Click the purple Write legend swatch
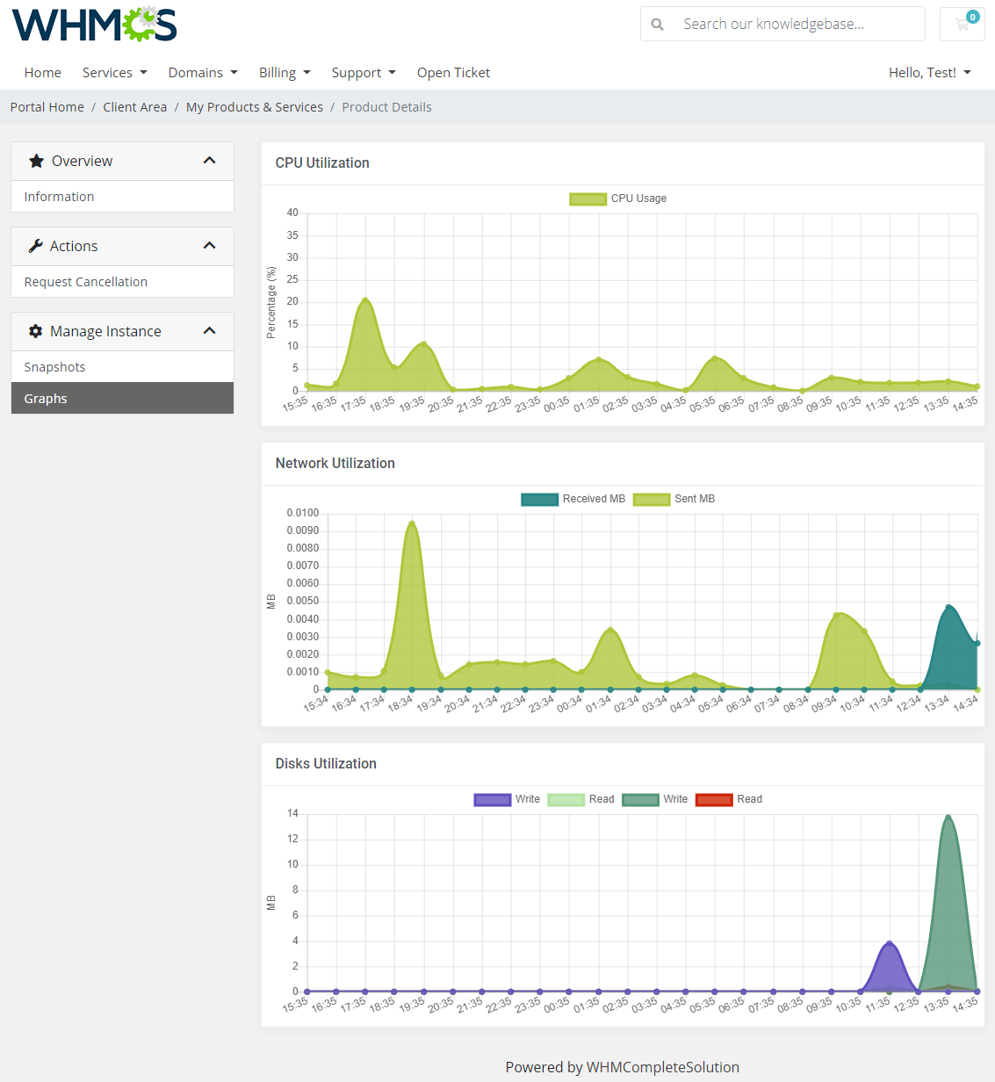Viewport: 995px width, 1082px height. coord(492,799)
